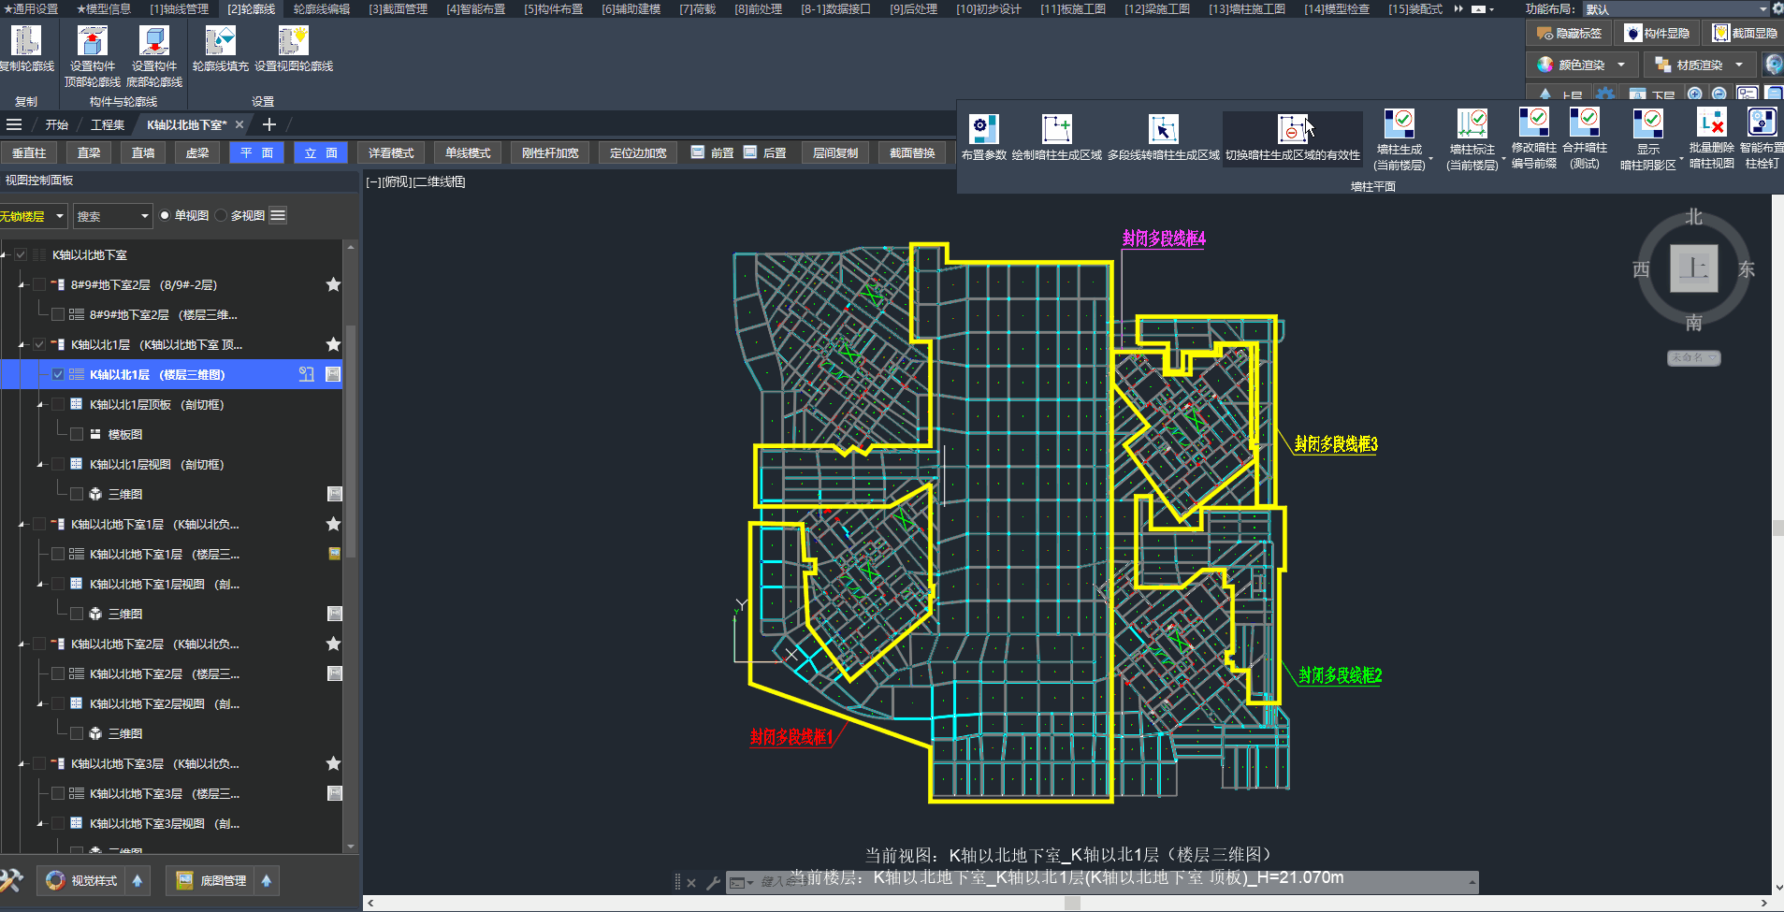Select 绘制暗柱生成区域 tool

point(1056,129)
